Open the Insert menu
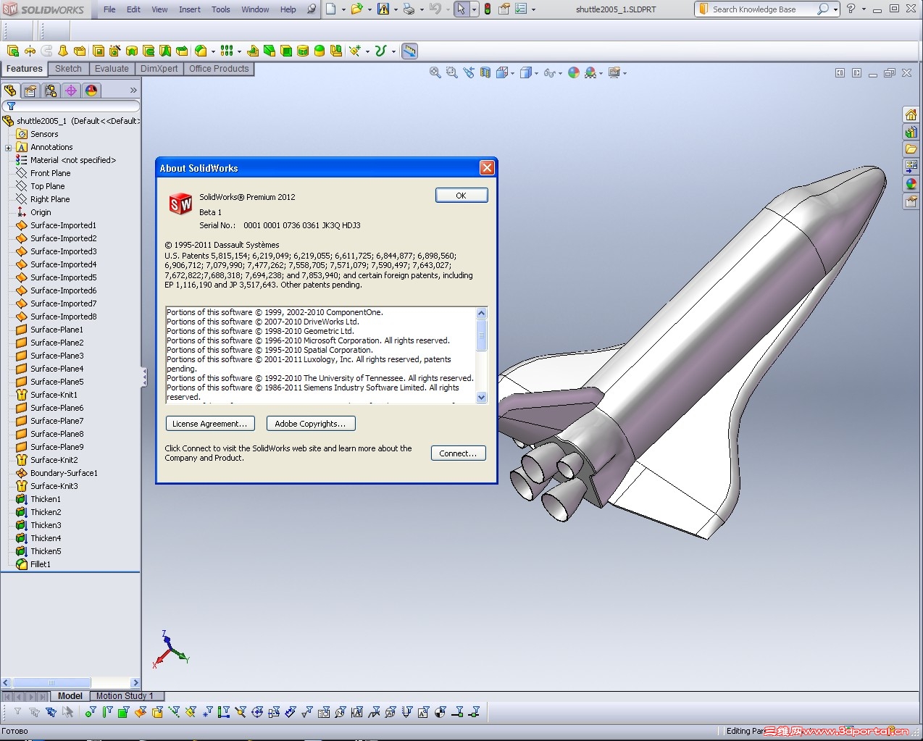 [189, 9]
